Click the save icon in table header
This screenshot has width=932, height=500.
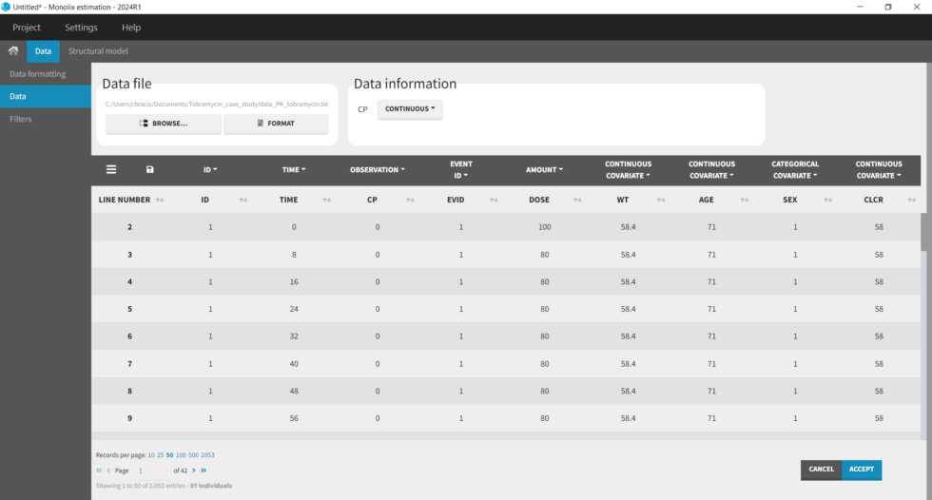point(149,170)
